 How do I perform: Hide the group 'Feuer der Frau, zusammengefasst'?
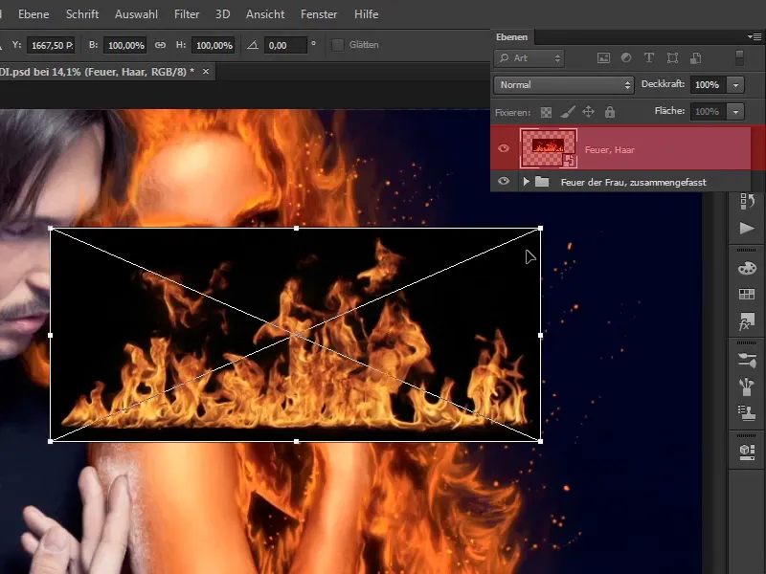point(504,179)
